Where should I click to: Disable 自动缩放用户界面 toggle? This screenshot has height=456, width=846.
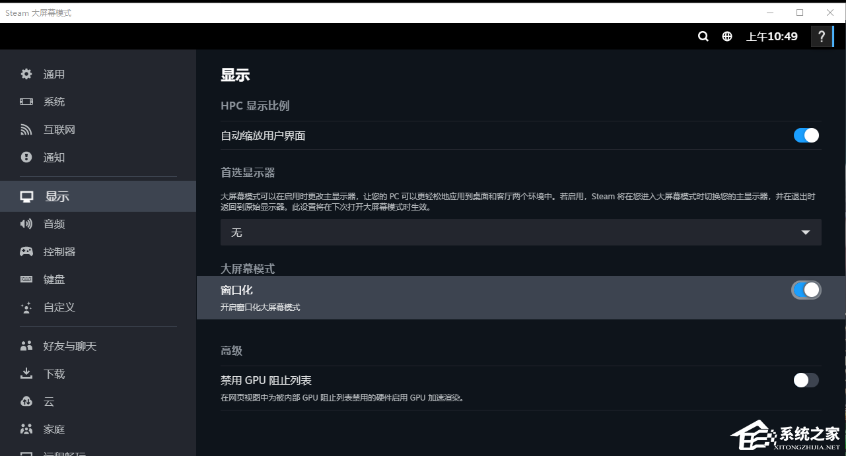coord(806,135)
